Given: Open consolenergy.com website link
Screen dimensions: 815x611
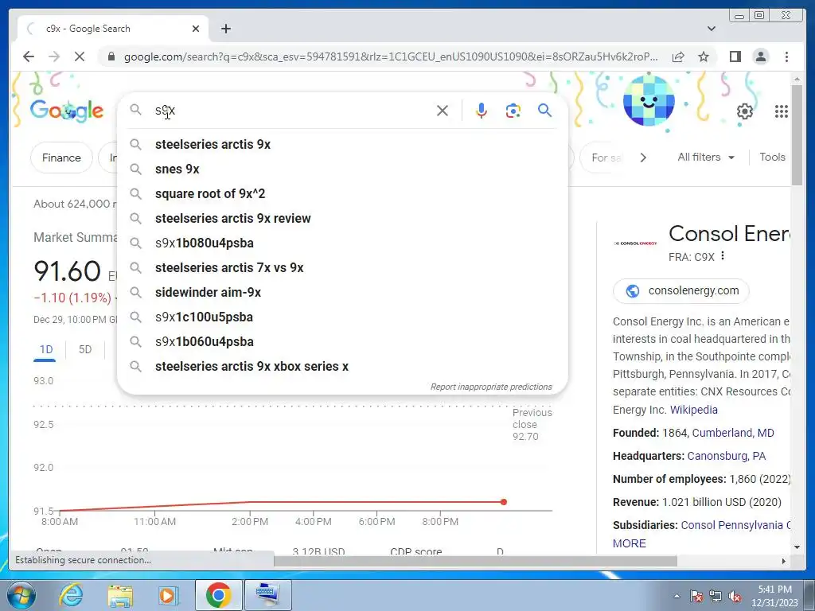Looking at the screenshot, I should [681, 291].
